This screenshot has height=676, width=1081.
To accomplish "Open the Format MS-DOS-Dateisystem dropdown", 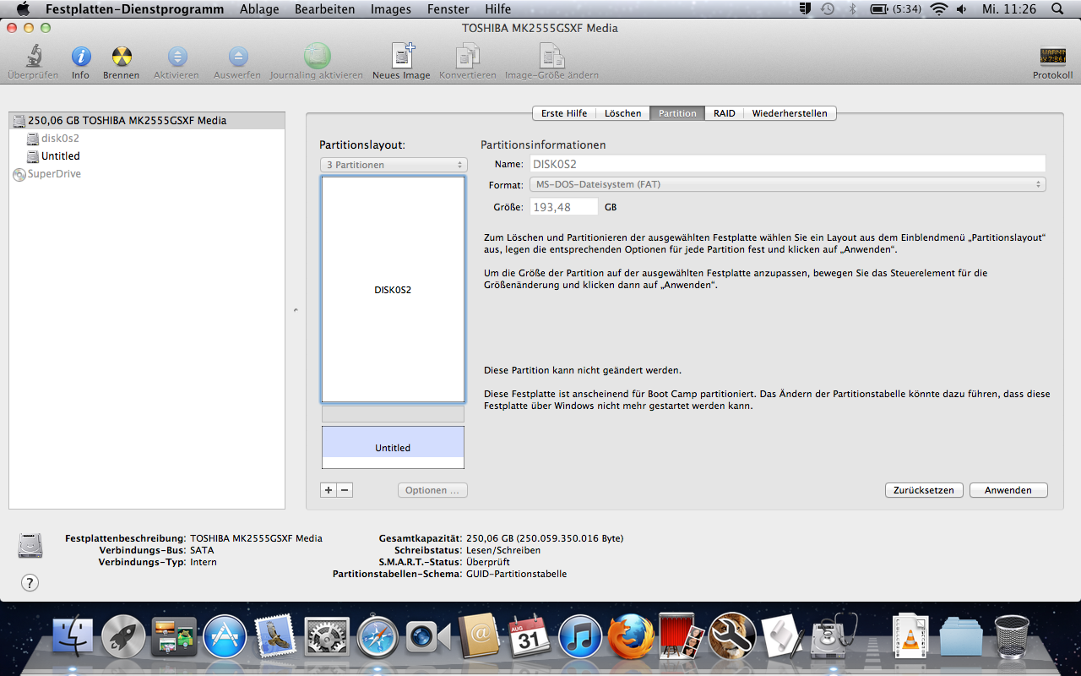I will click(x=788, y=184).
